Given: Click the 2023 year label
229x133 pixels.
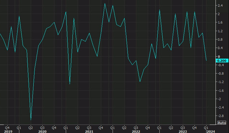Looking at the screenshot, I should click(x=183, y=131).
